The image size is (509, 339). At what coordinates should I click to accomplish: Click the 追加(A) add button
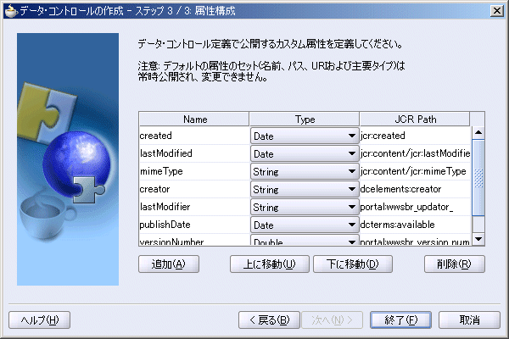pyautogui.click(x=169, y=264)
